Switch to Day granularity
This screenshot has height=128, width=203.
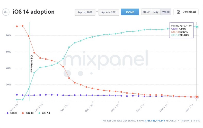156,12
